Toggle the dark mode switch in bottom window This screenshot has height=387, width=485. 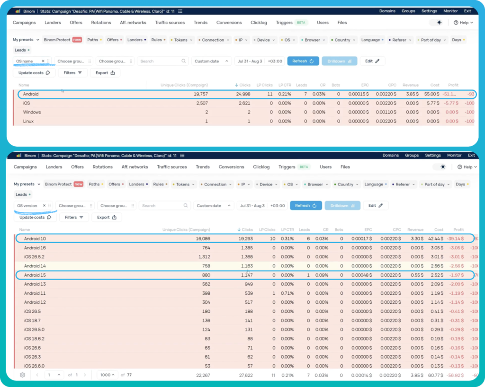tap(440, 167)
